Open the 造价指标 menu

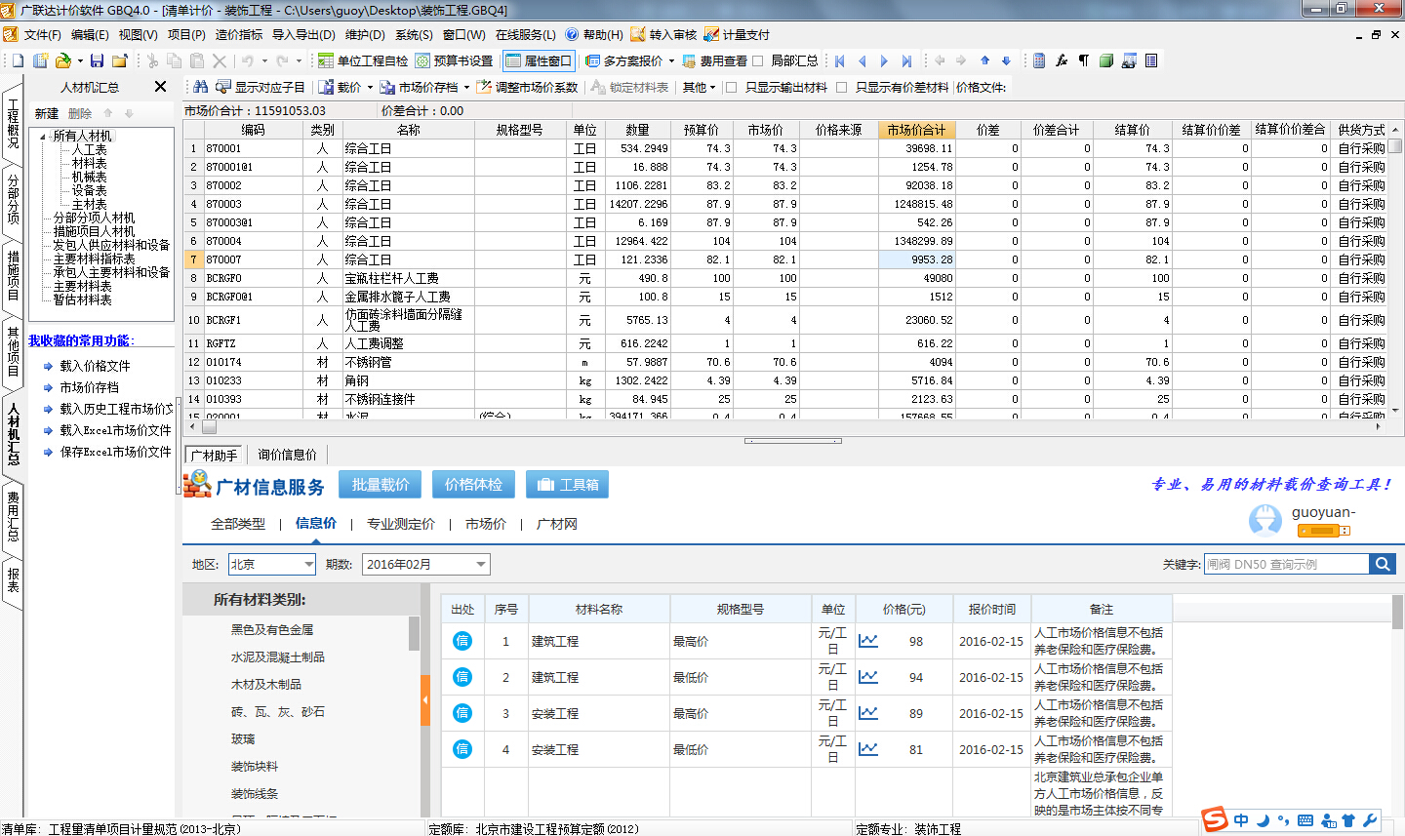[238, 34]
